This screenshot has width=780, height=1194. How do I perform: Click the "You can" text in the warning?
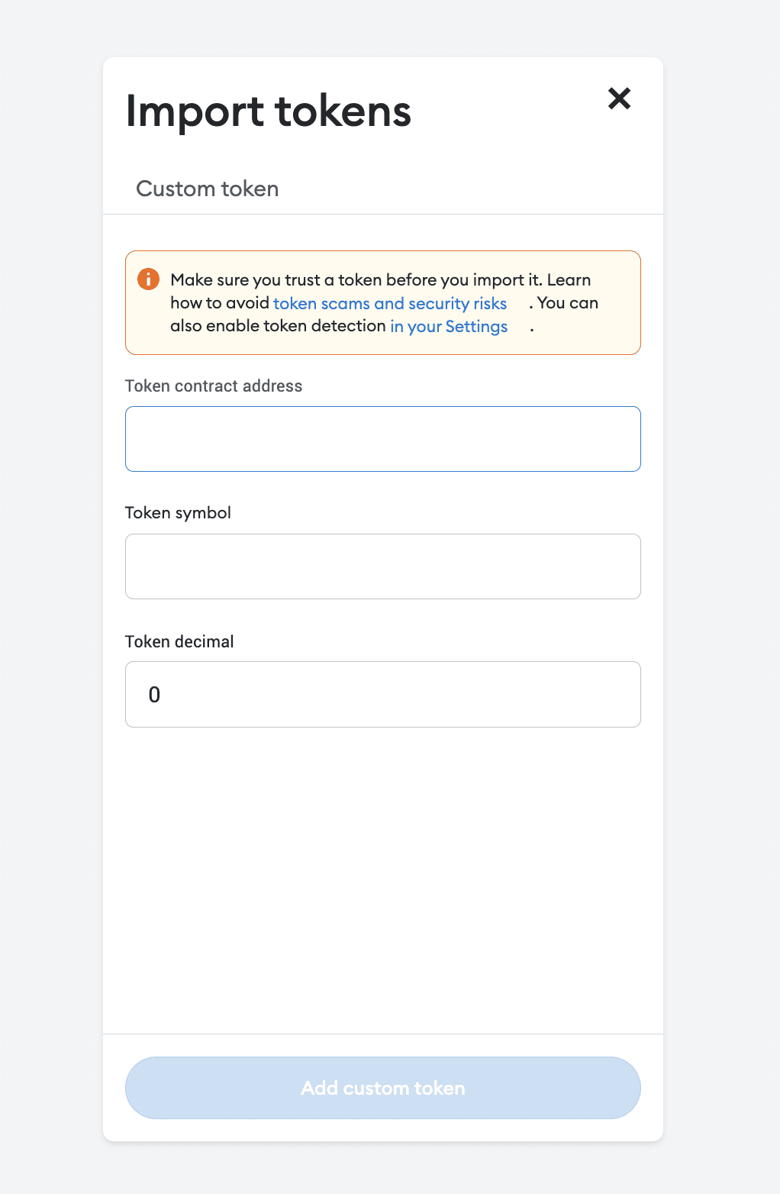point(567,303)
